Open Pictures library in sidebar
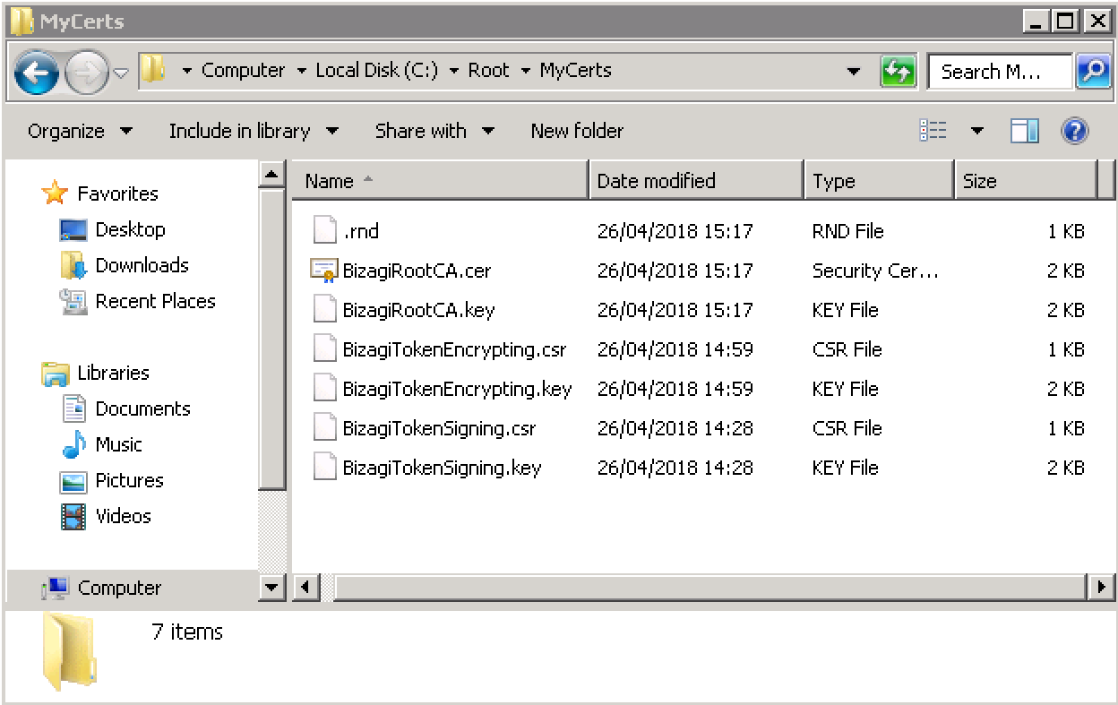 [129, 480]
